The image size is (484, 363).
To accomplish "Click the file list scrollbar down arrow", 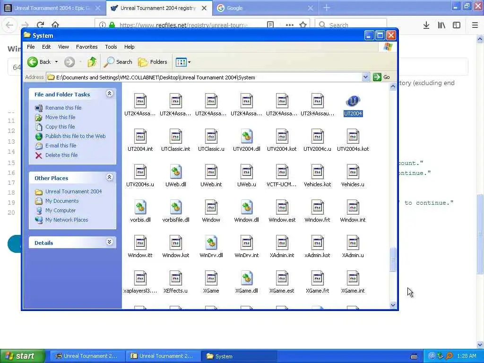I will coord(393,305).
